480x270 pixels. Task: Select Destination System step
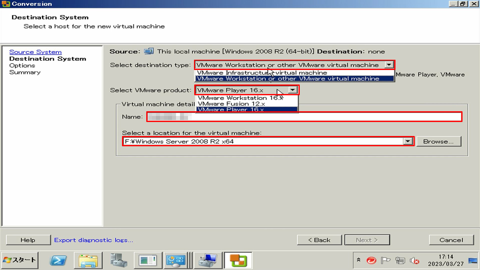point(48,58)
